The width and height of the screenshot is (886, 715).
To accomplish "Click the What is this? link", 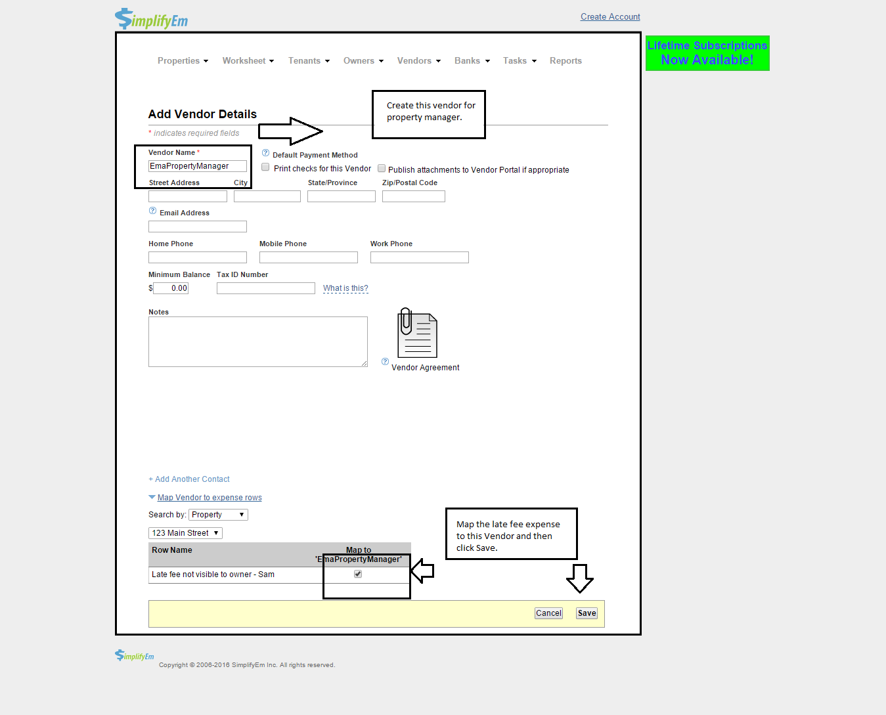I will pos(345,288).
